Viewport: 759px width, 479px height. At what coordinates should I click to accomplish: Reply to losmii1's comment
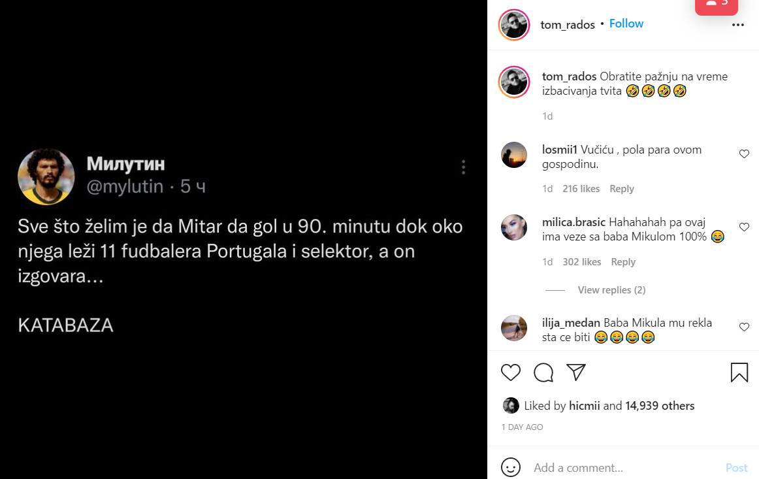tap(621, 189)
